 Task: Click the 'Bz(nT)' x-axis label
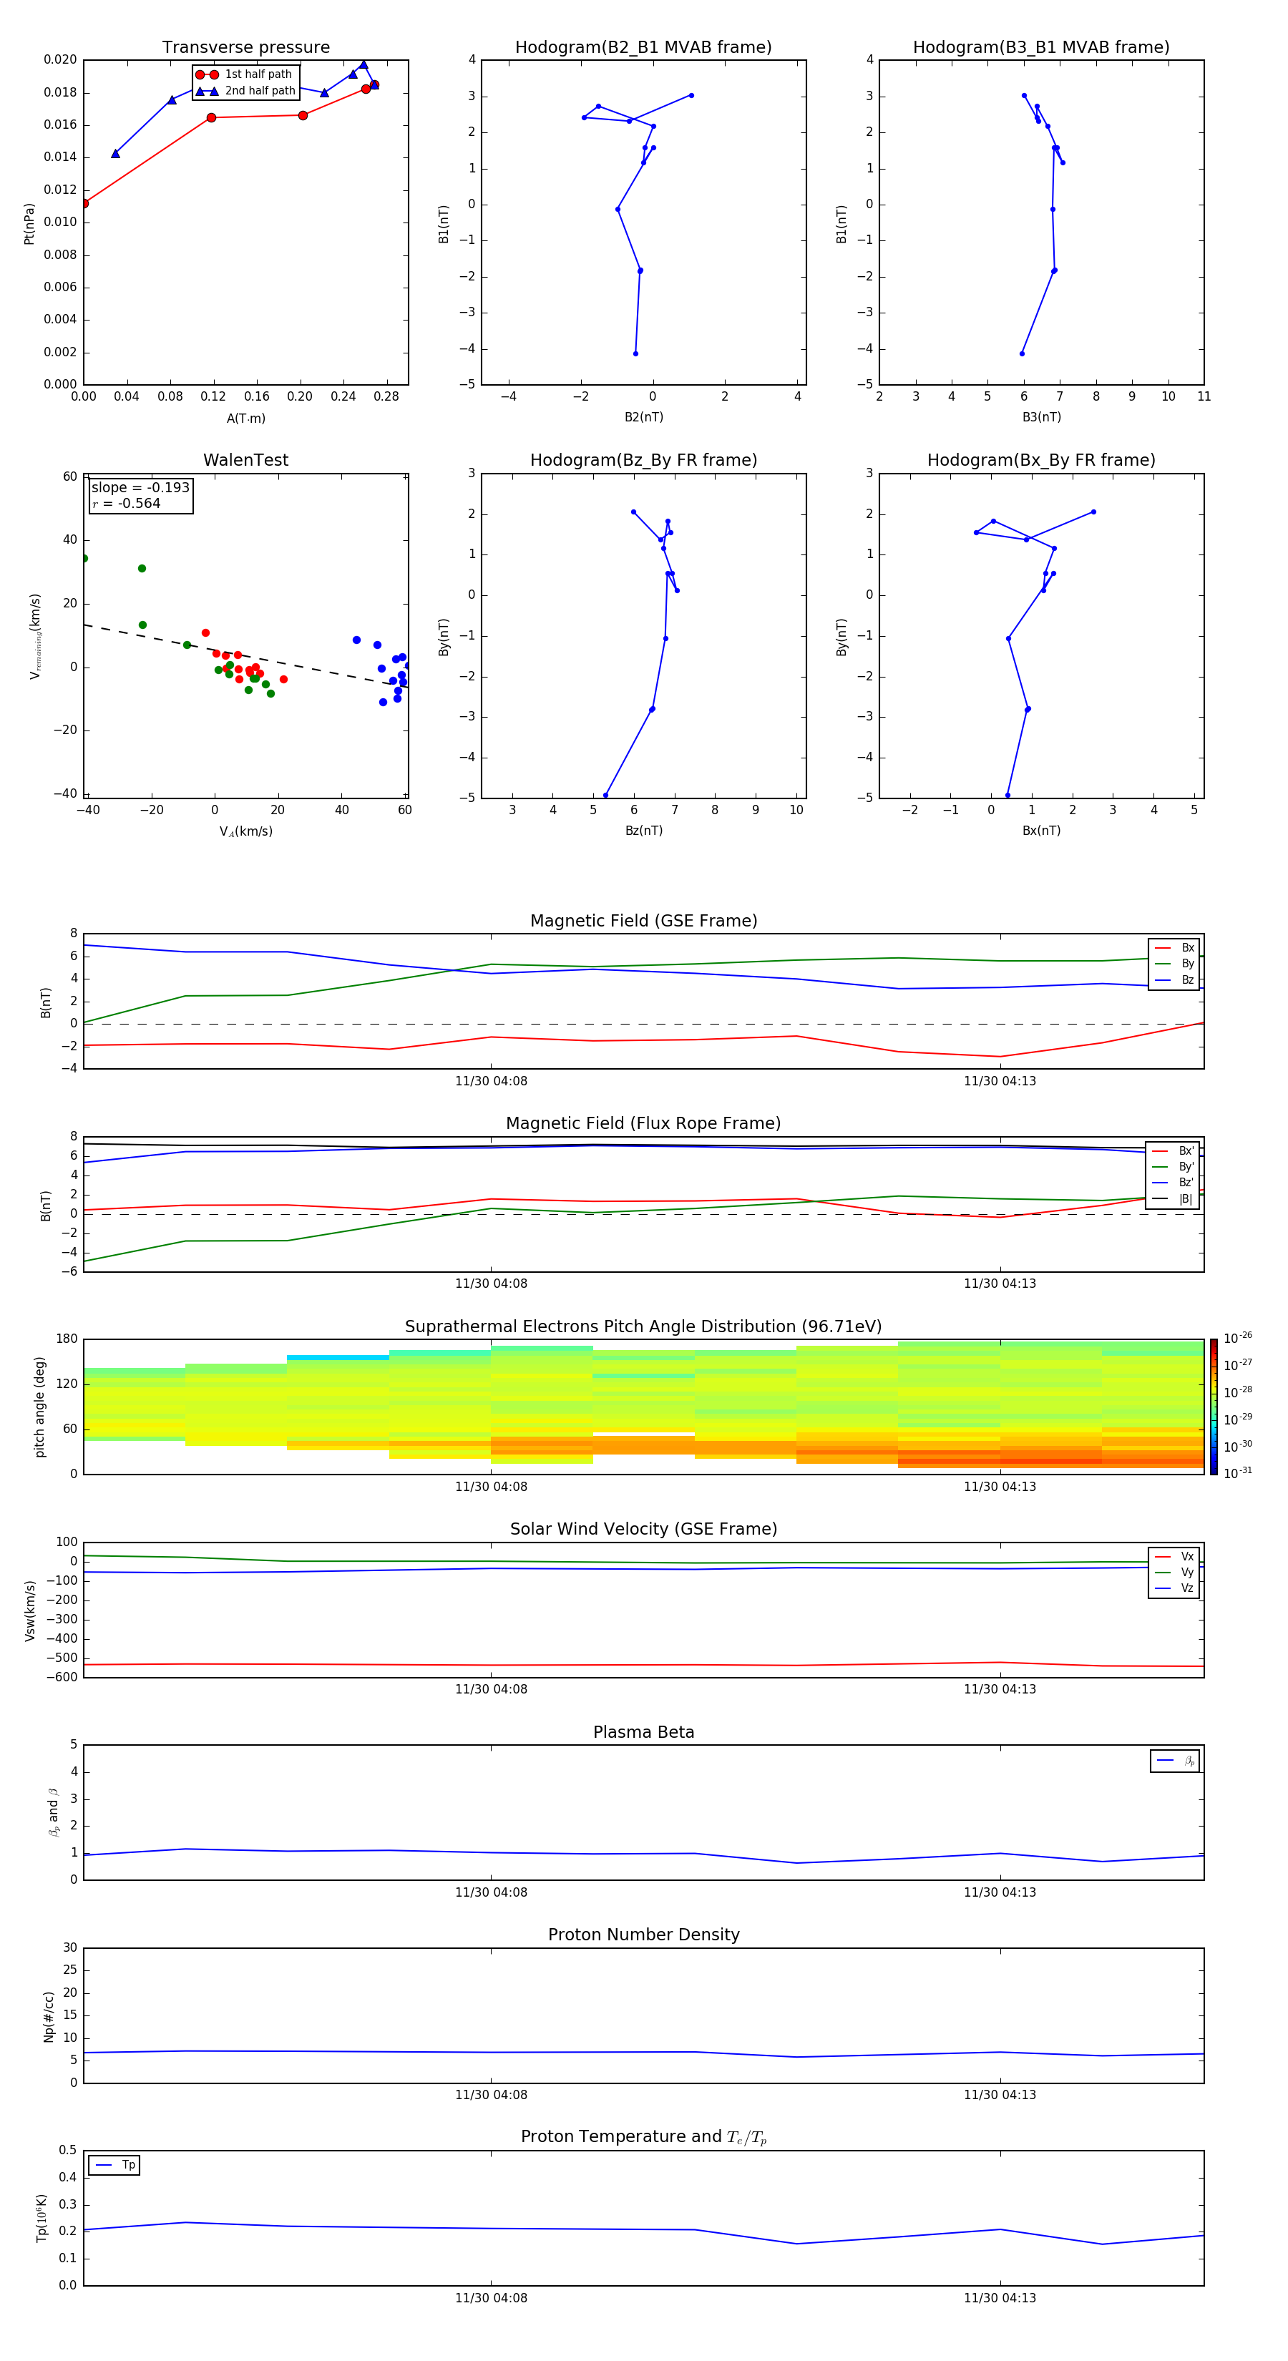click(643, 831)
